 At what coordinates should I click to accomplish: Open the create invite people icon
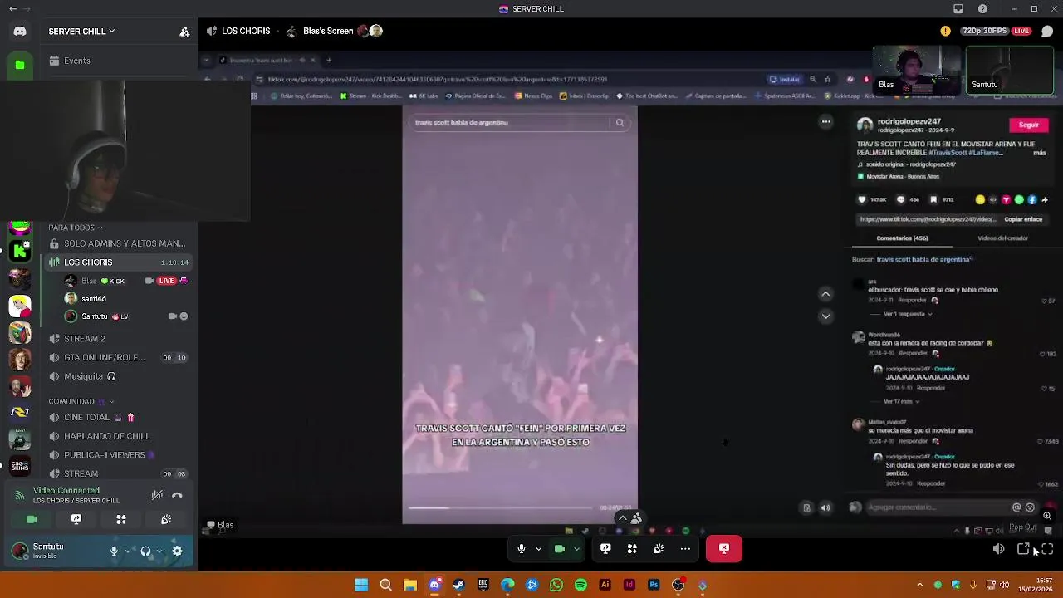(184, 32)
